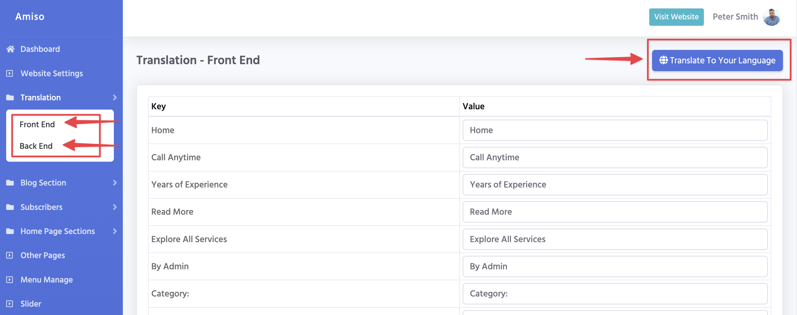Open Home Page Sections menu label
The image size is (797, 315).
tap(57, 231)
